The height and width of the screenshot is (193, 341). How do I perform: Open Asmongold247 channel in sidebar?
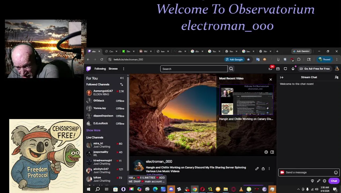click(x=105, y=93)
